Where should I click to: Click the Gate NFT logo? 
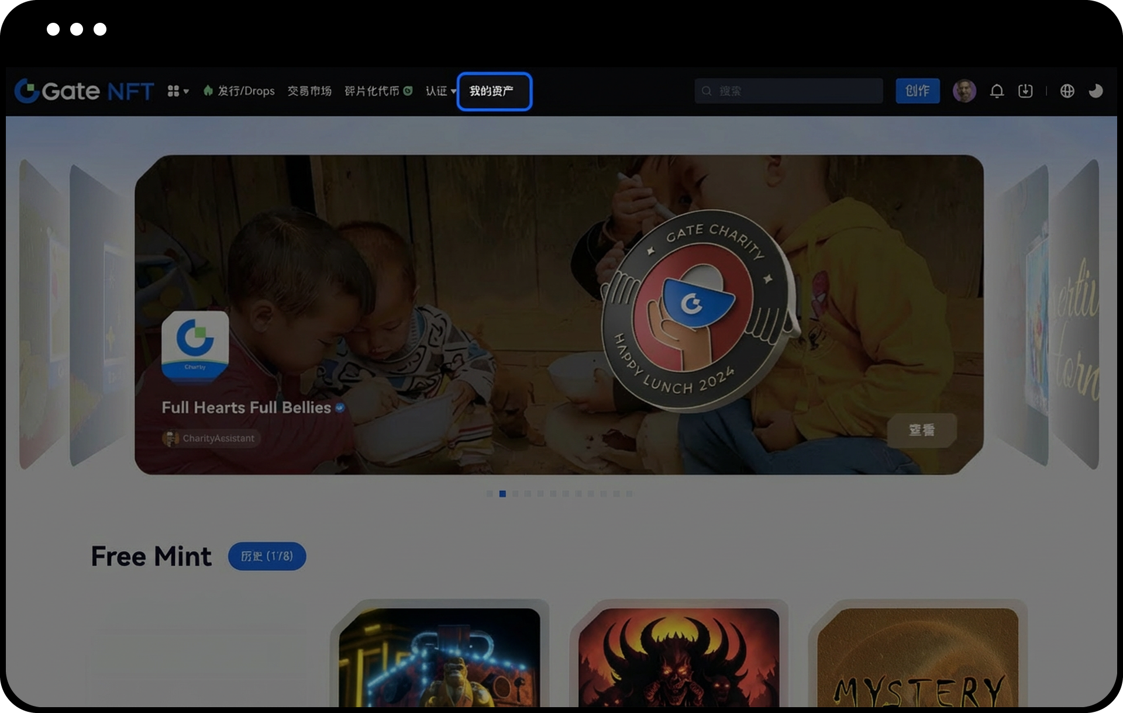[x=84, y=91]
